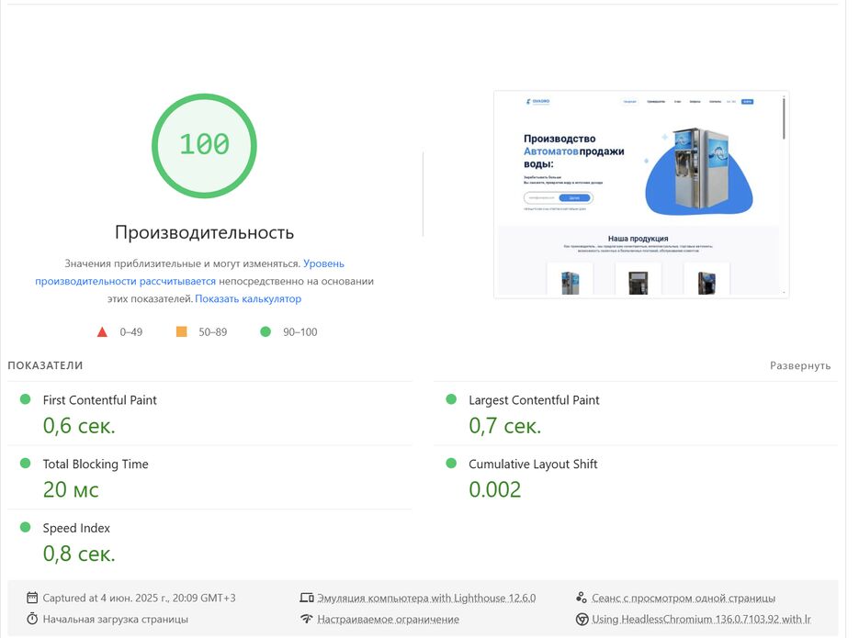Click the Chromium browser icon in footer

(581, 619)
